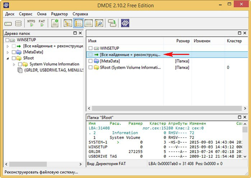Expand the [MetaData] node in folder tree
This screenshot has height=178, width=251.
tap(8, 52)
